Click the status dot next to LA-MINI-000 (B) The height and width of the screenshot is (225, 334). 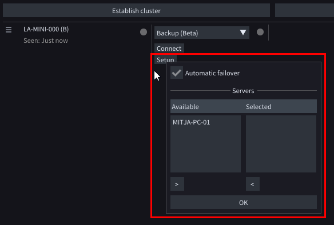pyautogui.click(x=144, y=32)
